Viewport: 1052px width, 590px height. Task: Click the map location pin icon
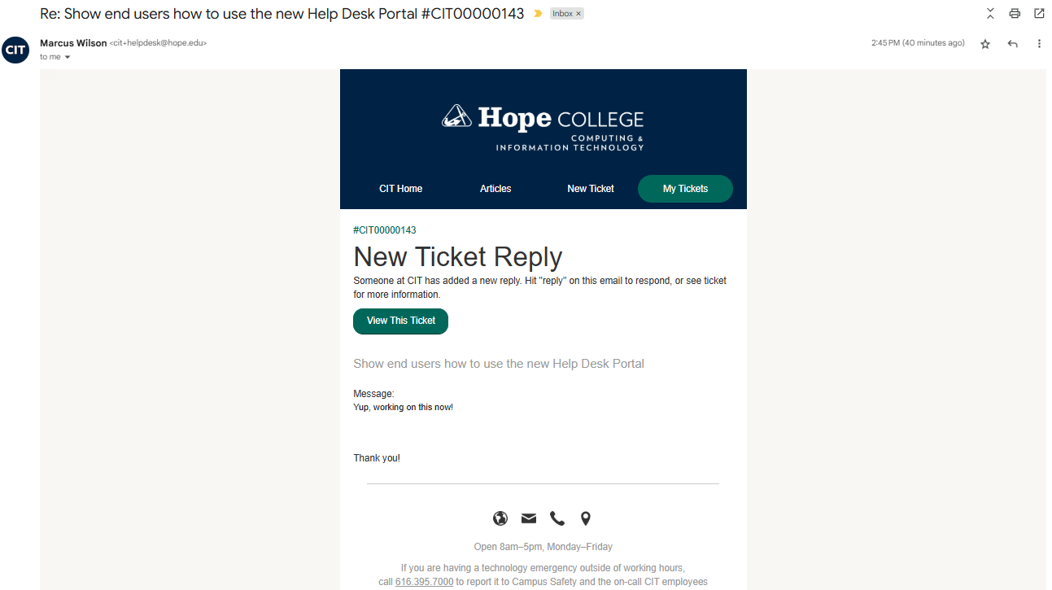click(x=586, y=518)
